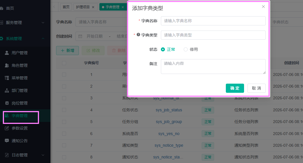
Task: Check the checkbox for row 通知状态
Action: (64, 157)
